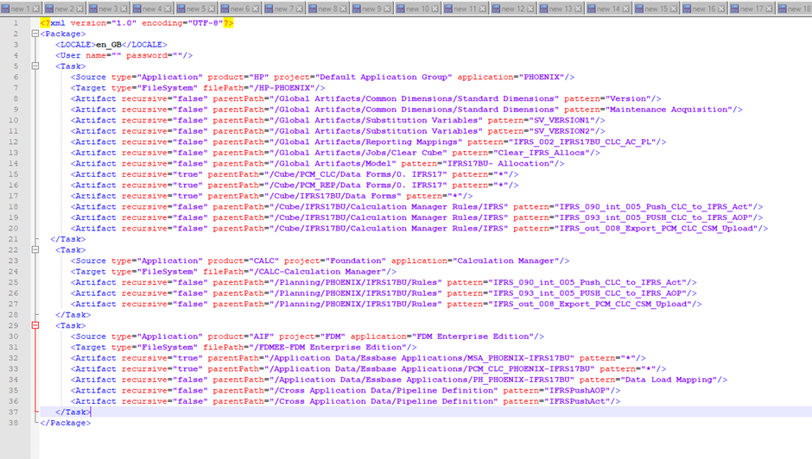This screenshot has width=812, height=459.
Task: Switch to the "new 2" tab
Action: point(64,9)
